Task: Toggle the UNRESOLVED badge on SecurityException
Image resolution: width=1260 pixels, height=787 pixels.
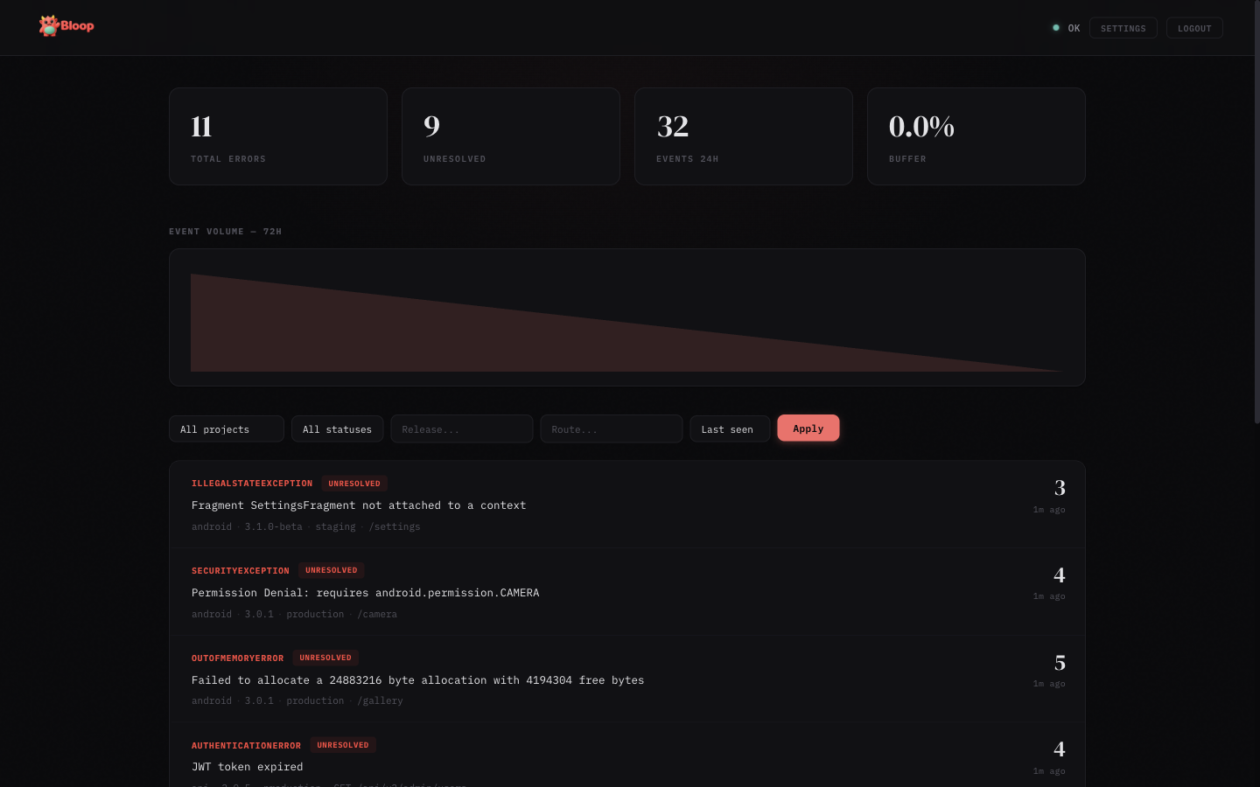Action: [331, 569]
